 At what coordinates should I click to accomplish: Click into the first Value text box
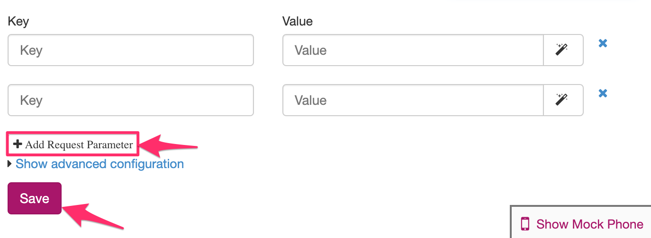tap(412, 50)
